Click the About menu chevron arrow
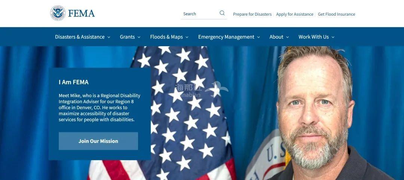Image resolution: width=404 pixels, height=180 pixels. [x=287, y=37]
